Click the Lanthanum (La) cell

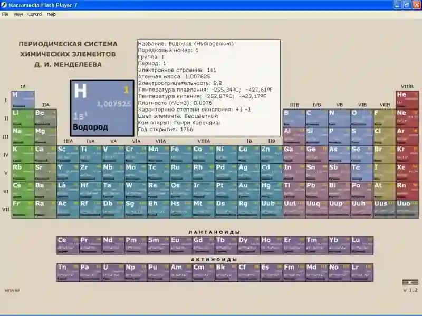point(68,191)
